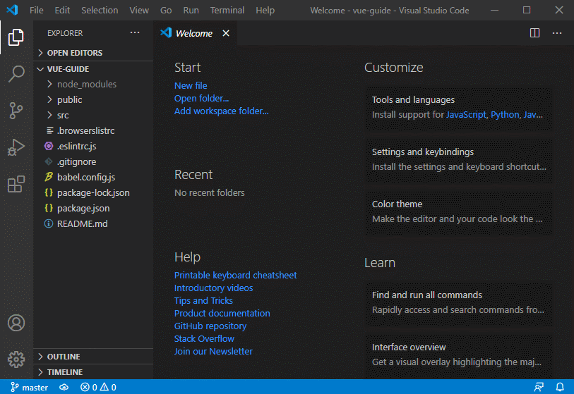The height and width of the screenshot is (394, 574).
Task: Click Add workspace folder... link
Action: click(222, 111)
